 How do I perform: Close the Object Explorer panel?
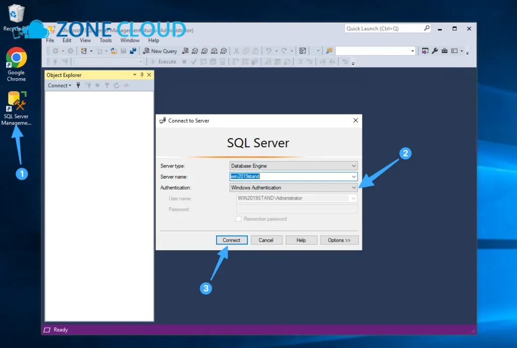coord(149,75)
